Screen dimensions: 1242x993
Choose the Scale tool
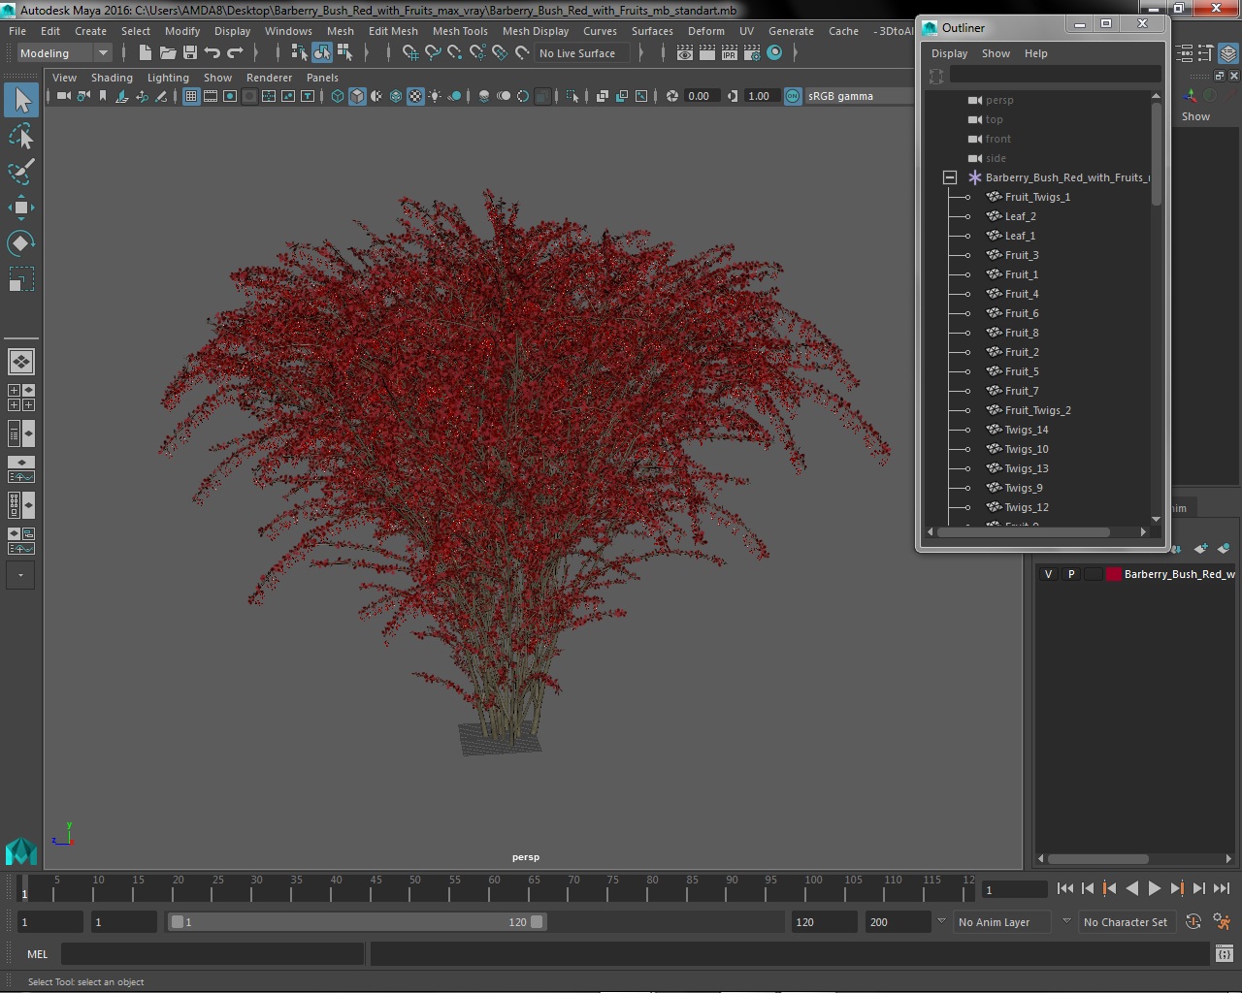pyautogui.click(x=21, y=279)
